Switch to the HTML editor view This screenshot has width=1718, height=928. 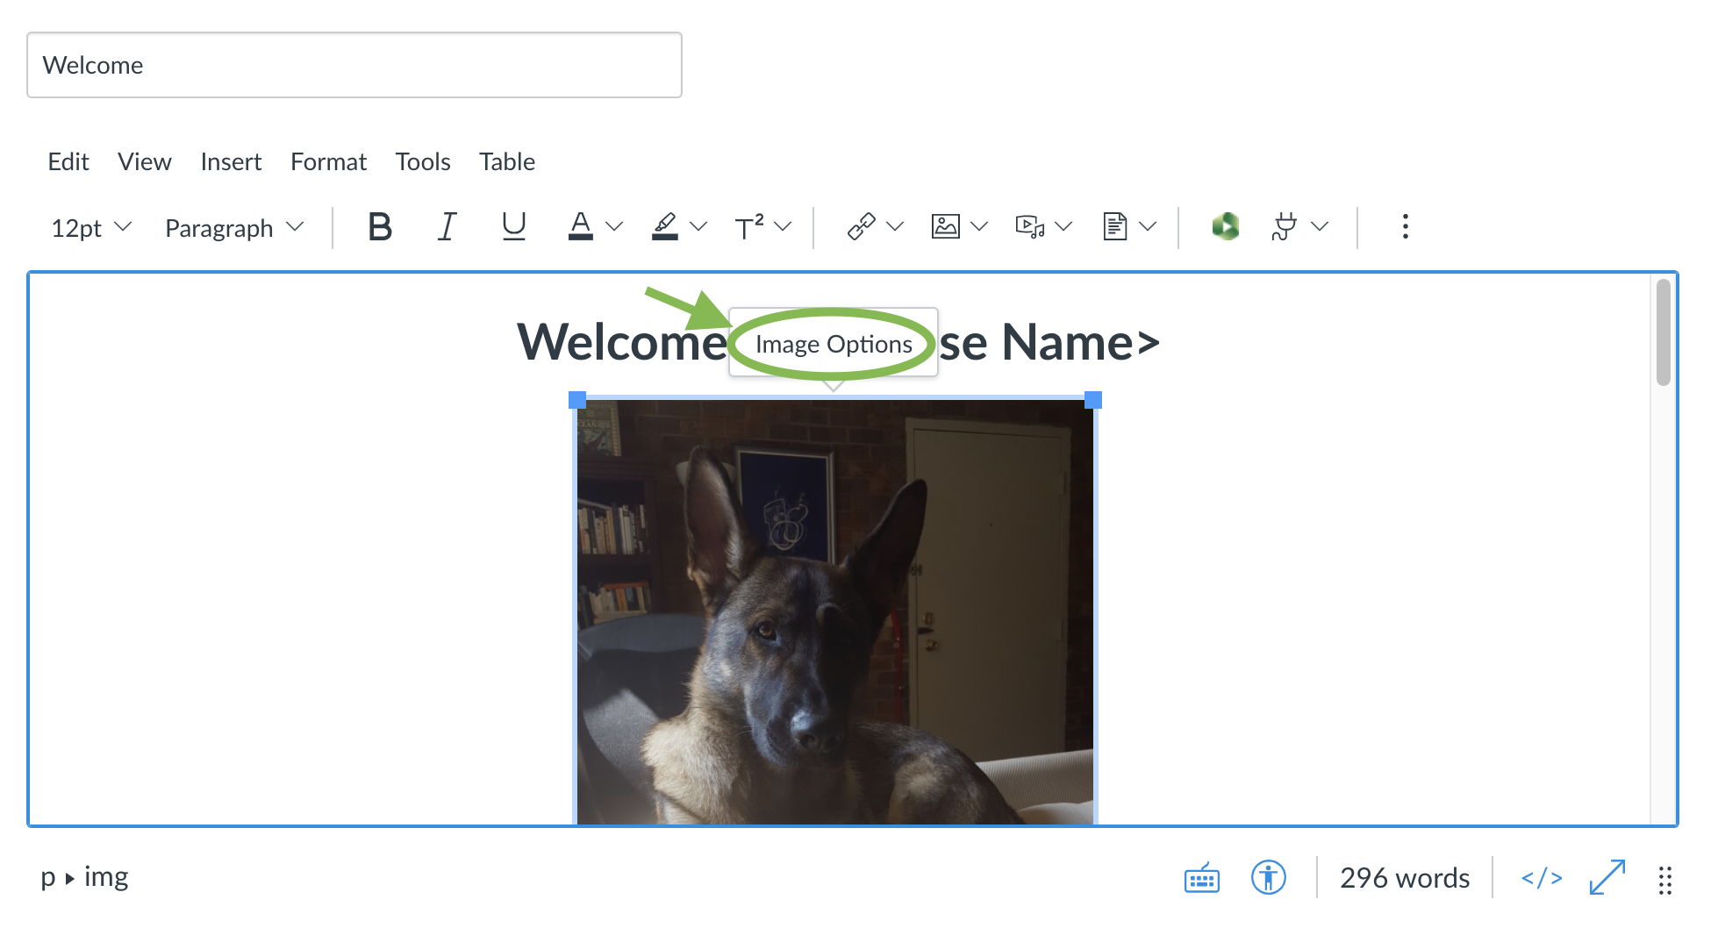(x=1542, y=878)
